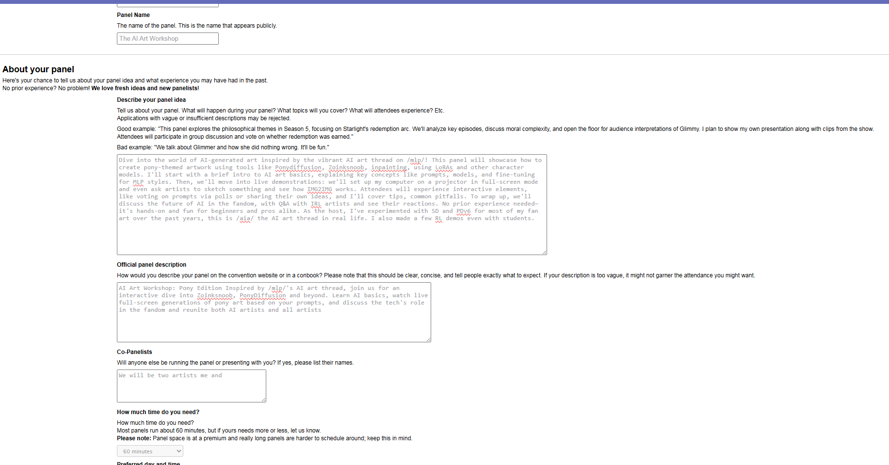Click the "Panel Name" field label
889x465 pixels.
[133, 15]
